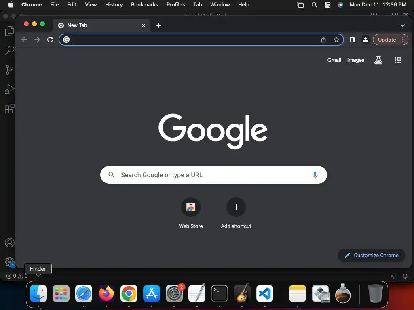Open the Window menu
The height and width of the screenshot is (310, 414).
[220, 5]
